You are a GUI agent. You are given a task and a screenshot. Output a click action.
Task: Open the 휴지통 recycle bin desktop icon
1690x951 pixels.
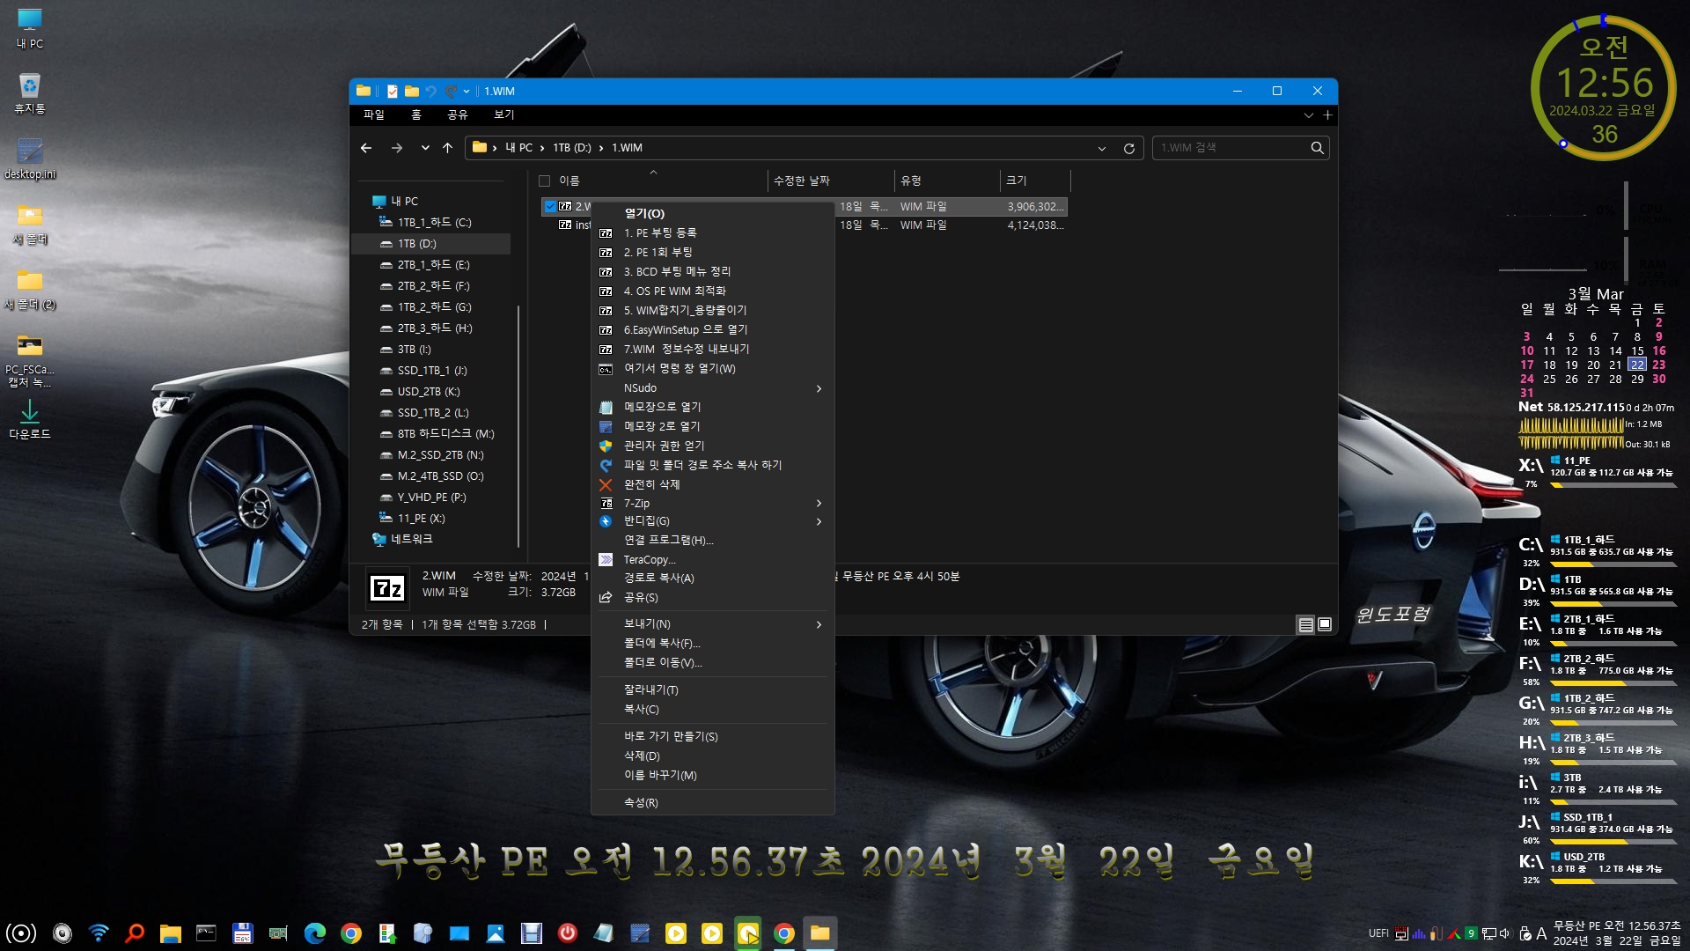click(30, 93)
